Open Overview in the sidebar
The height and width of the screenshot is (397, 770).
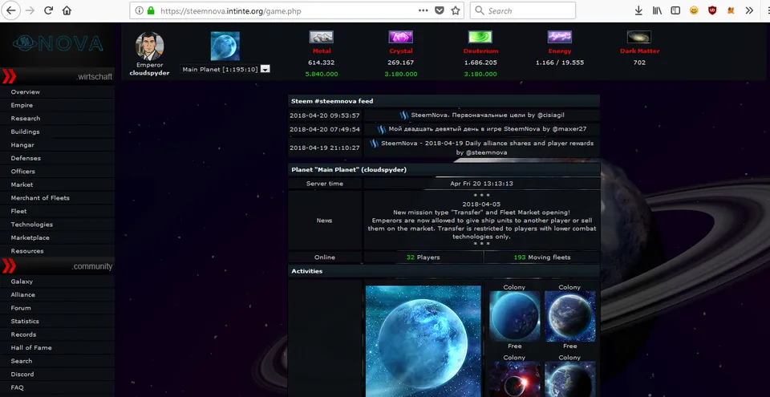tap(26, 92)
